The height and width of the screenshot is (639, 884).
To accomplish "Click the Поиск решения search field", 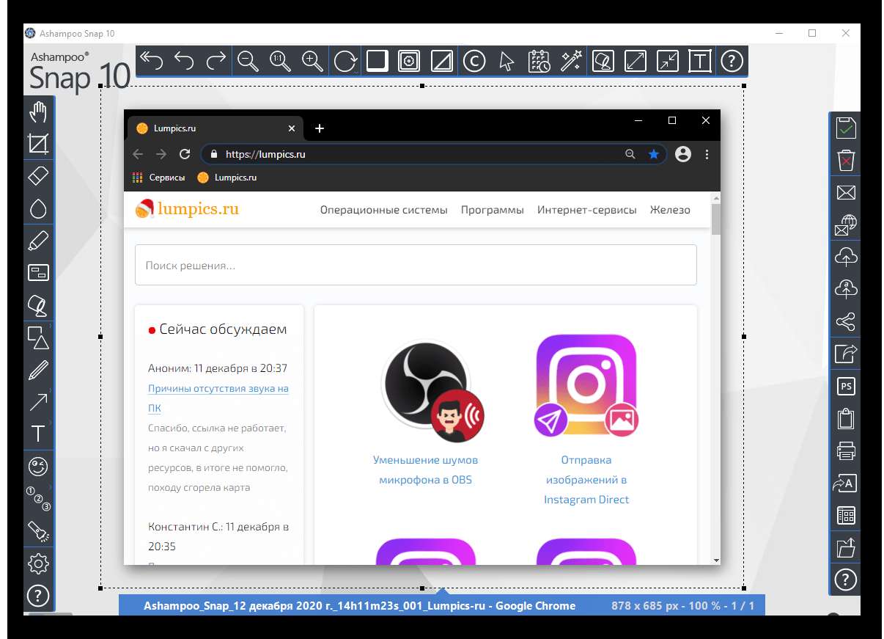I will pos(415,266).
